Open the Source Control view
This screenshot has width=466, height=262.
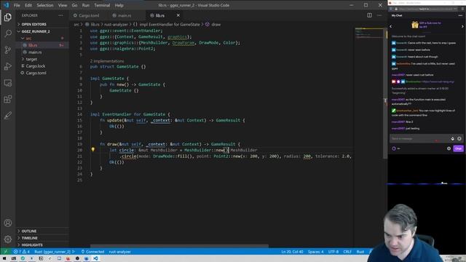pos(8,49)
